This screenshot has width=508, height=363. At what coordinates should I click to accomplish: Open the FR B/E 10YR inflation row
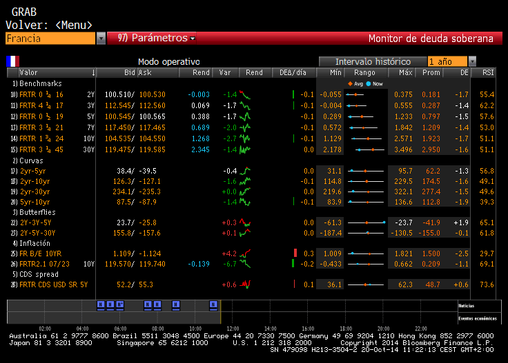[41, 253]
